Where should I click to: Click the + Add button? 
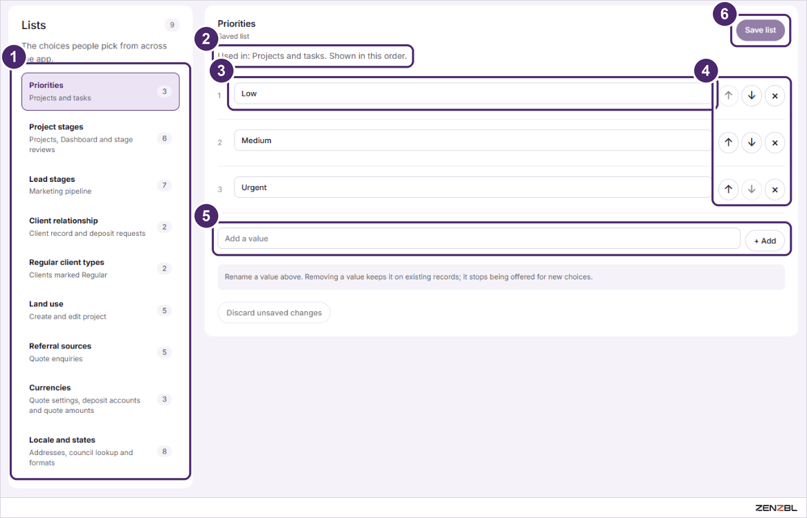click(765, 241)
